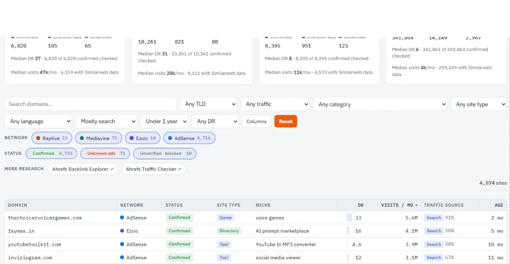The image size is (510, 264).
Task: Open the Any TLD dropdown
Action: pyautogui.click(x=208, y=104)
